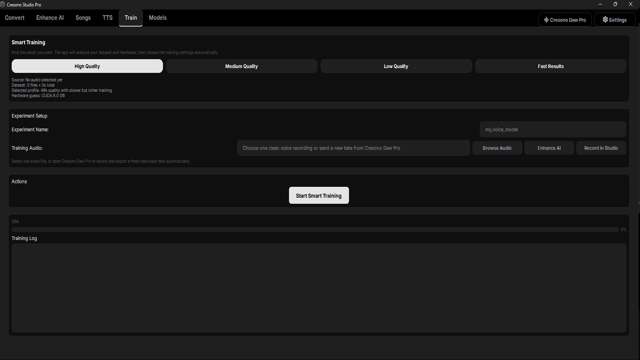Image resolution: width=640 pixels, height=360 pixels.
Task: Select the Fast Results training preset
Action: pos(550,66)
